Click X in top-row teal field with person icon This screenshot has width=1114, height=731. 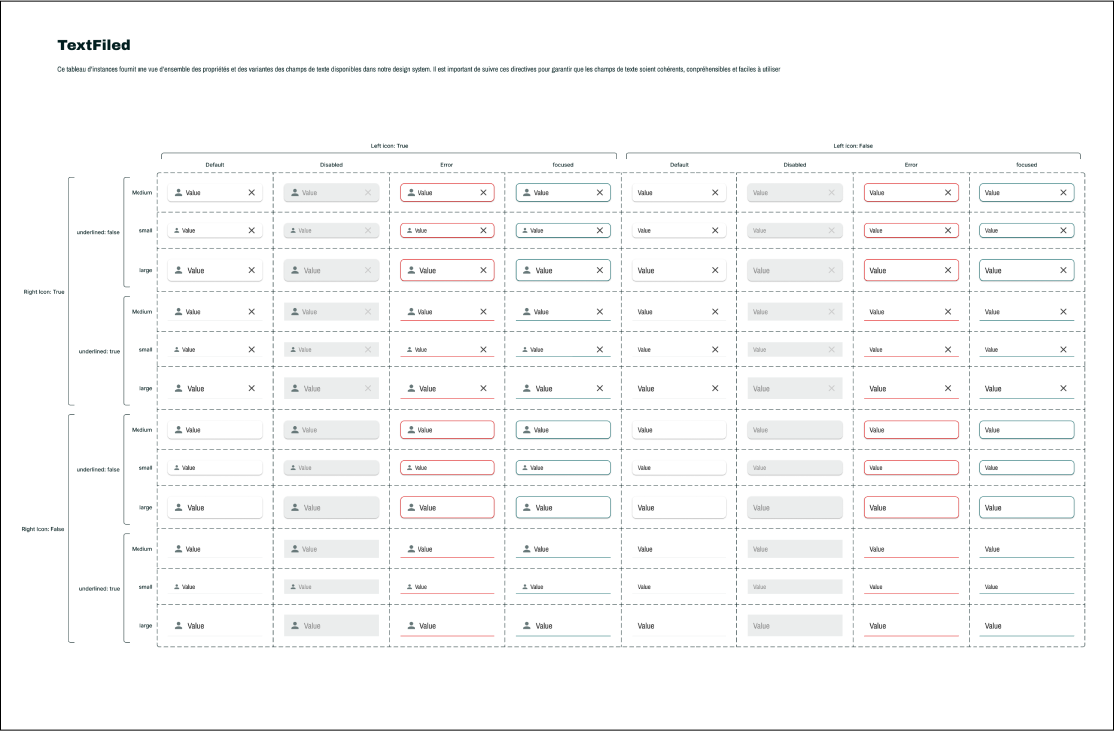pos(599,192)
